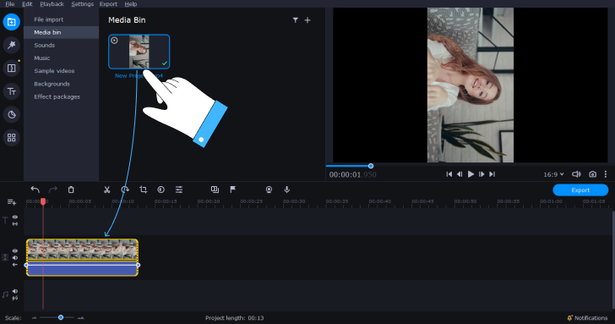The image size is (615, 324).
Task: Click the timeline vertical scrollbar
Action: [x=613, y=260]
